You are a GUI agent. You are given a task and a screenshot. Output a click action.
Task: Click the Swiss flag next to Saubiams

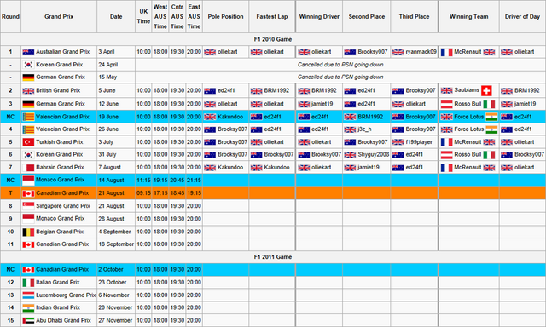coord(486,91)
